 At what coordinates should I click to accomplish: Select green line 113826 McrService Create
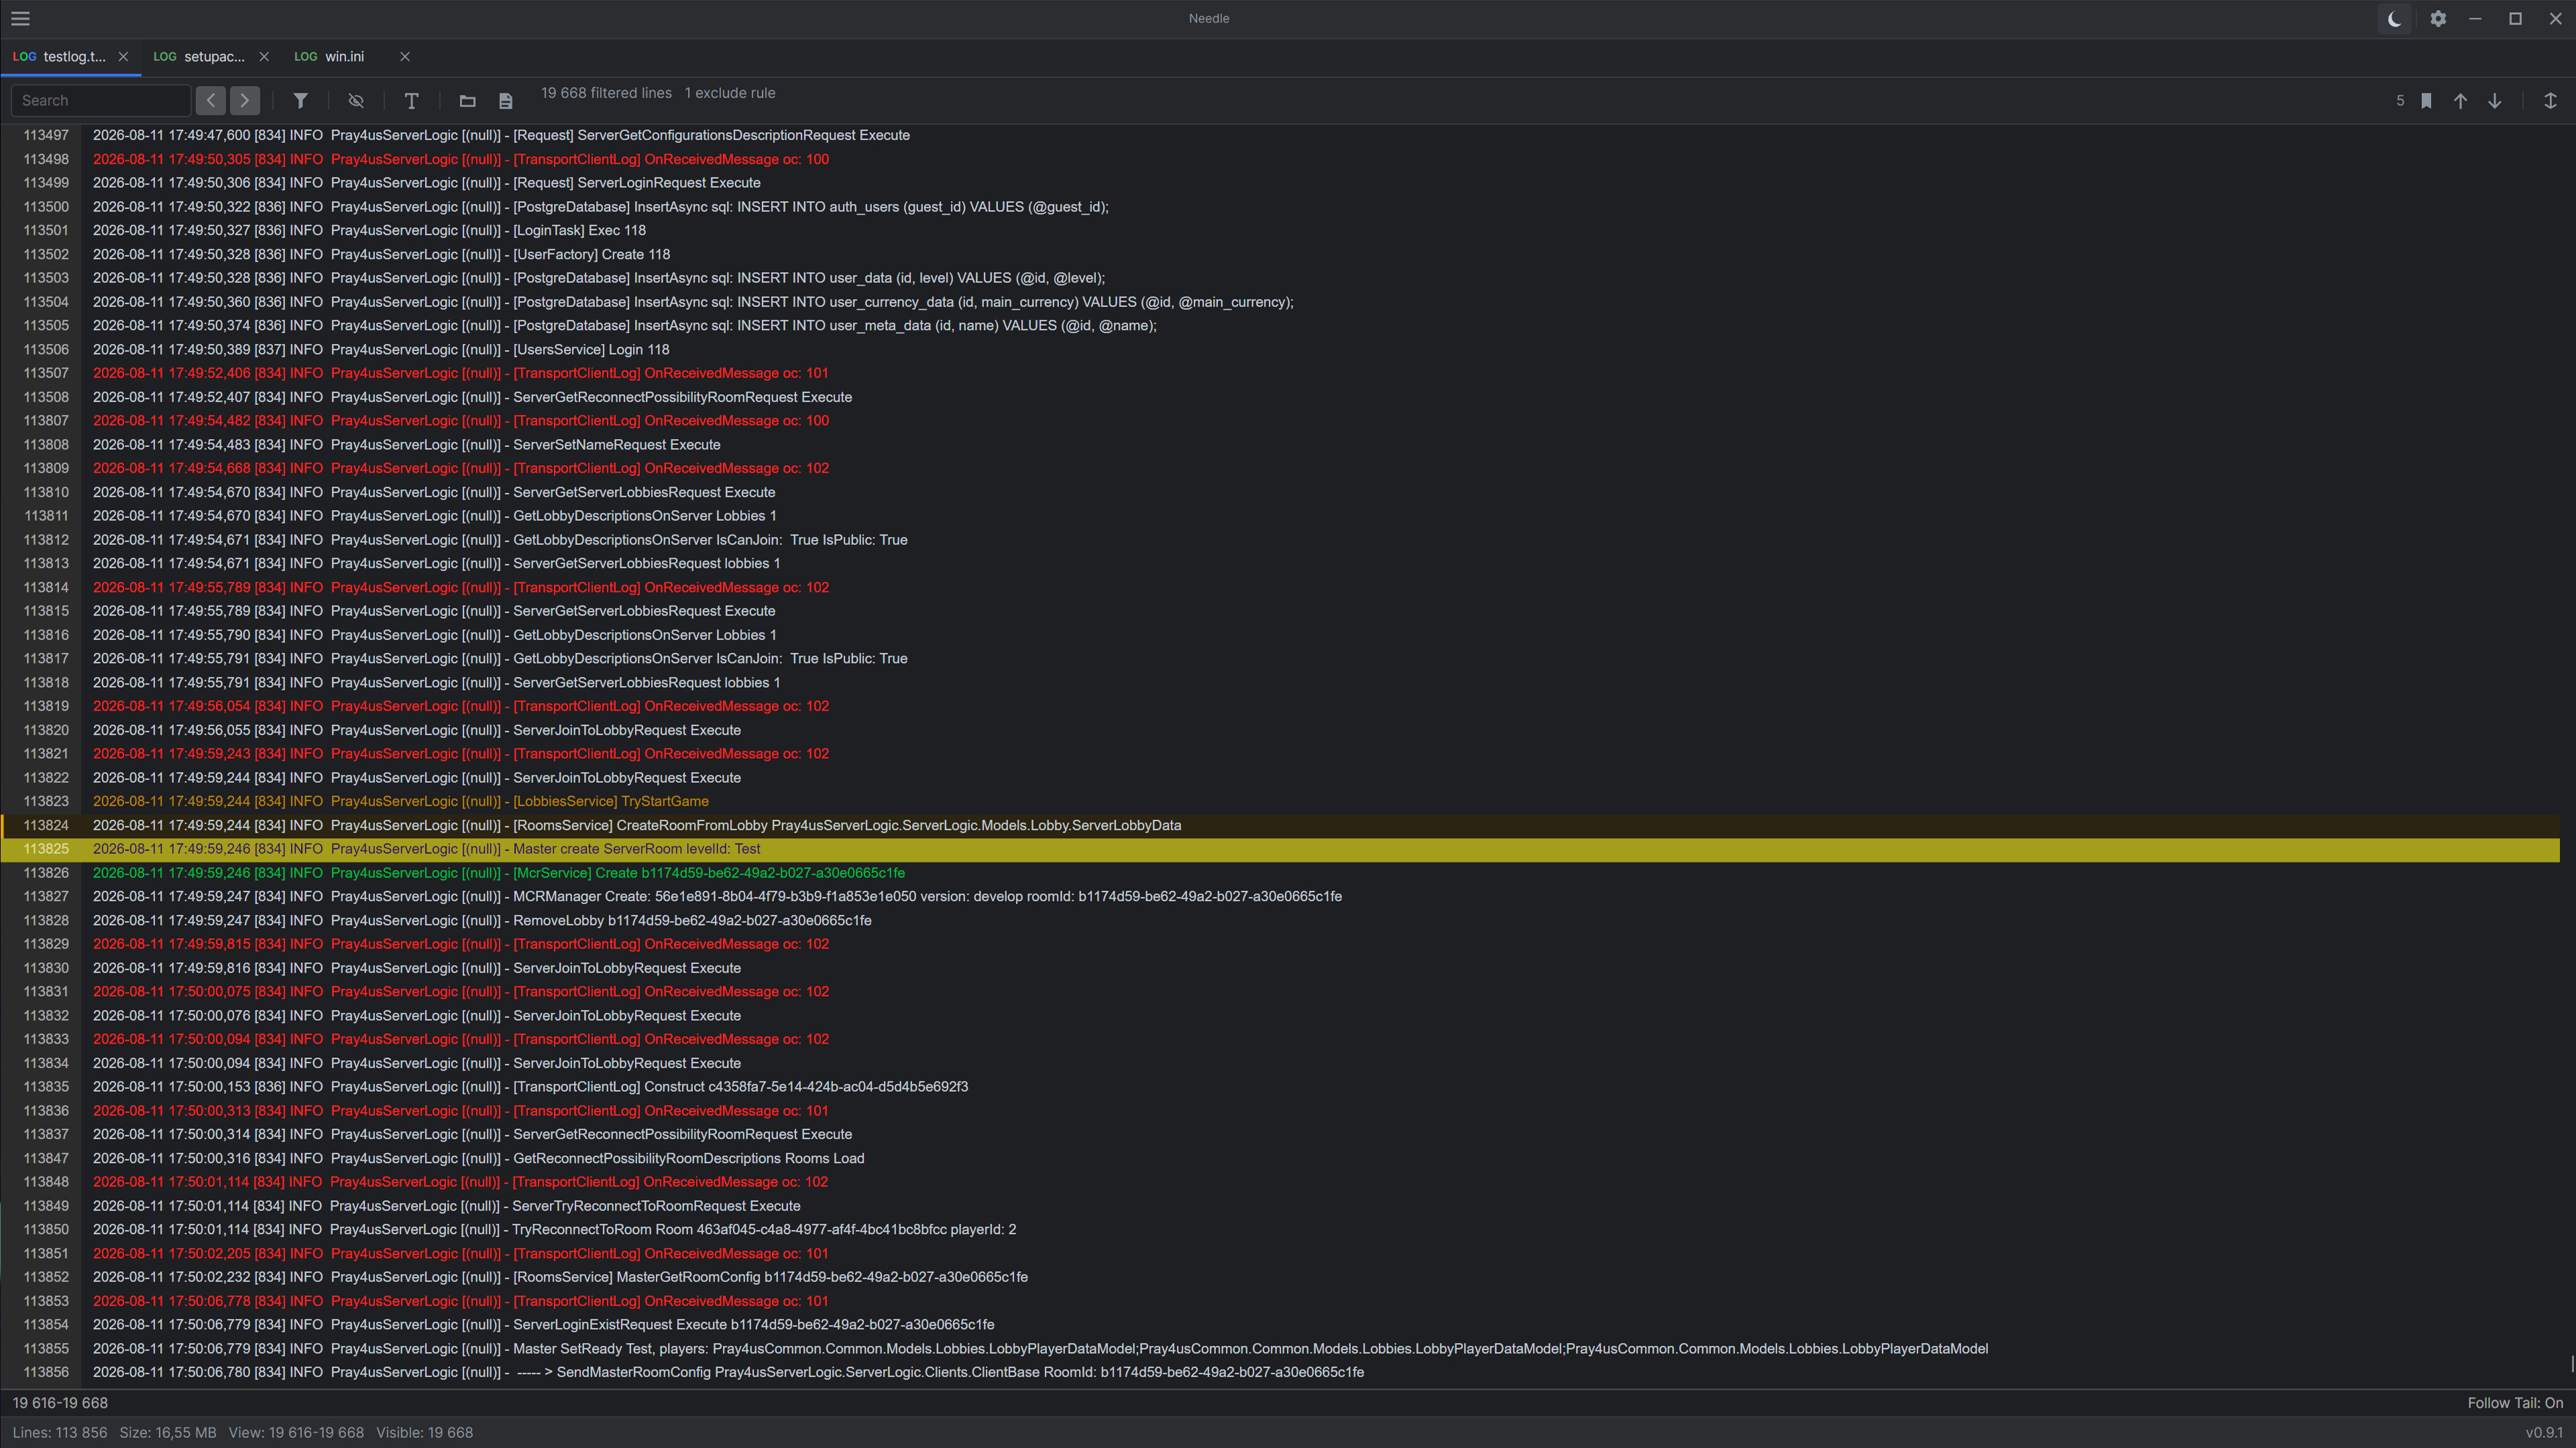1280,873
